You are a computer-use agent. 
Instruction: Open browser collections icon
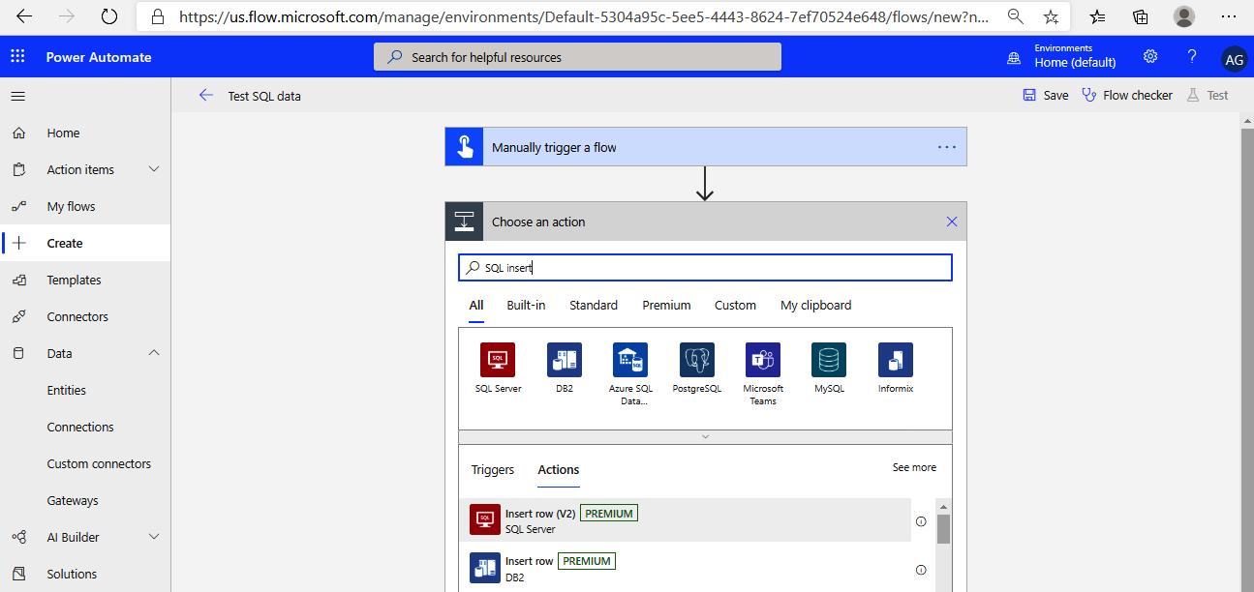pyautogui.click(x=1141, y=16)
